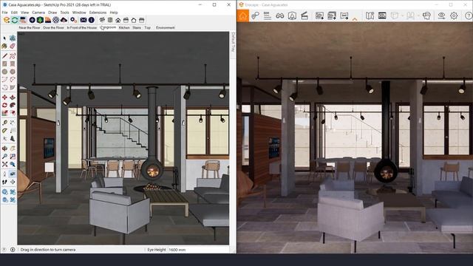The width and height of the screenshot is (473, 266).
Task: Select the Freehand tool
Action: tap(13, 56)
